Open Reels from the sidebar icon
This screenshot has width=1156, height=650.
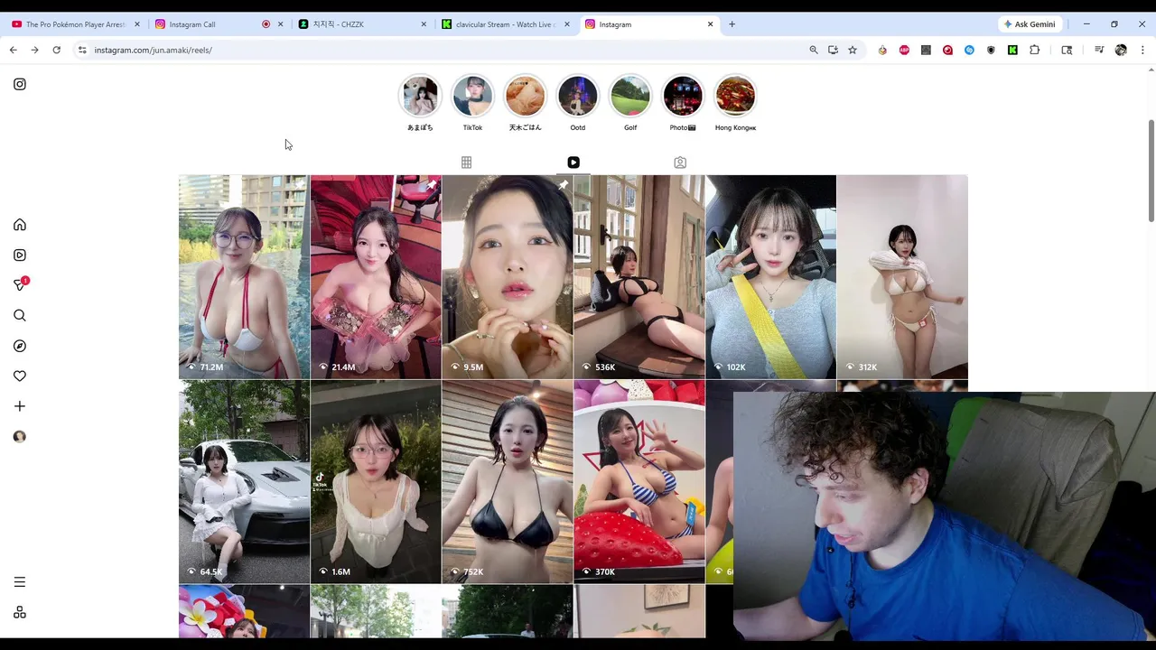pos(20,255)
